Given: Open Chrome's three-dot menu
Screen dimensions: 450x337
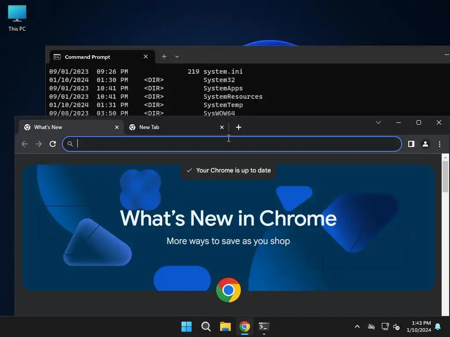Looking at the screenshot, I should (x=439, y=144).
